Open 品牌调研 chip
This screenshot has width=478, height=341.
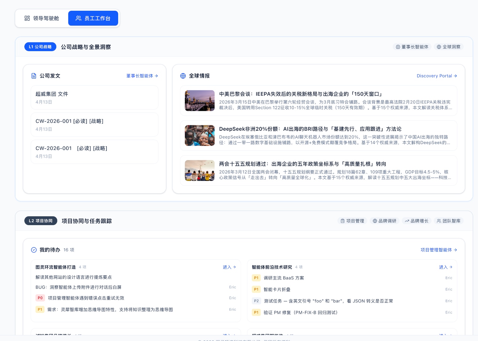pyautogui.click(x=384, y=221)
